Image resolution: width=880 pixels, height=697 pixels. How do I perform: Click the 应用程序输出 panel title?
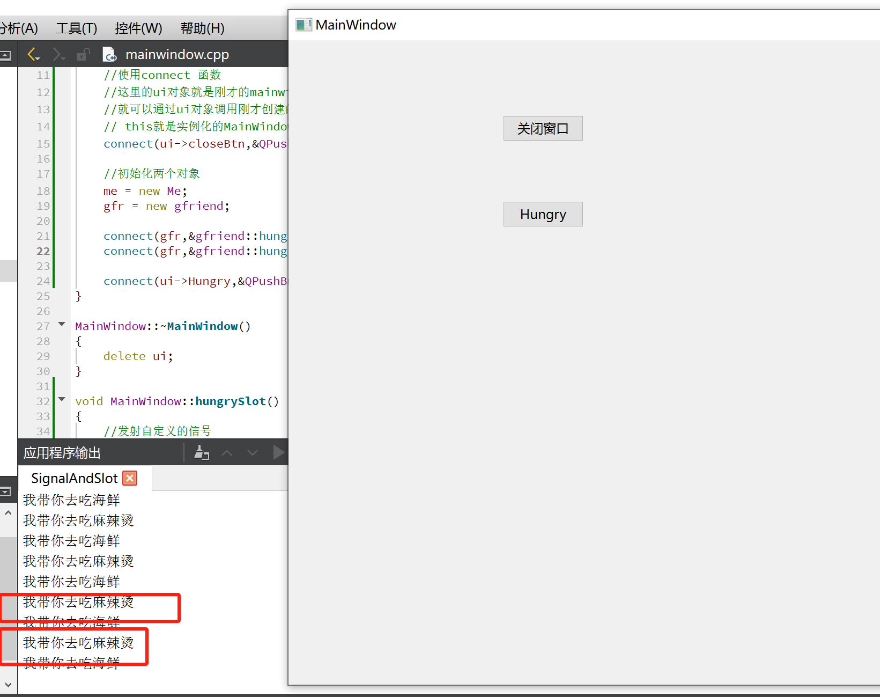(x=62, y=453)
